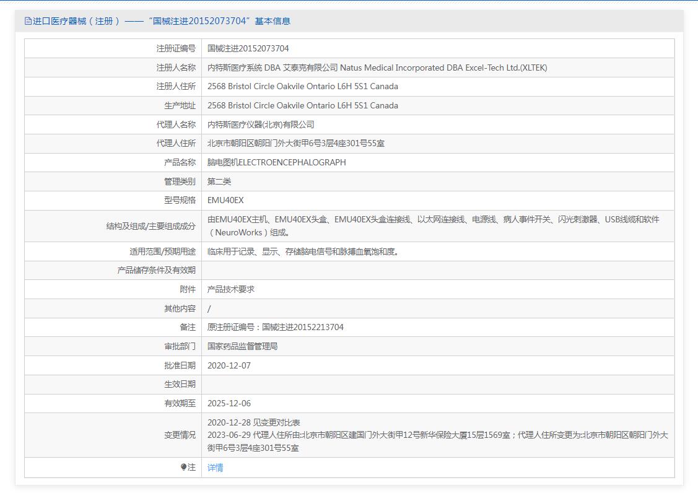Click the 管理类别 label
The image size is (698, 493).
tap(180, 181)
